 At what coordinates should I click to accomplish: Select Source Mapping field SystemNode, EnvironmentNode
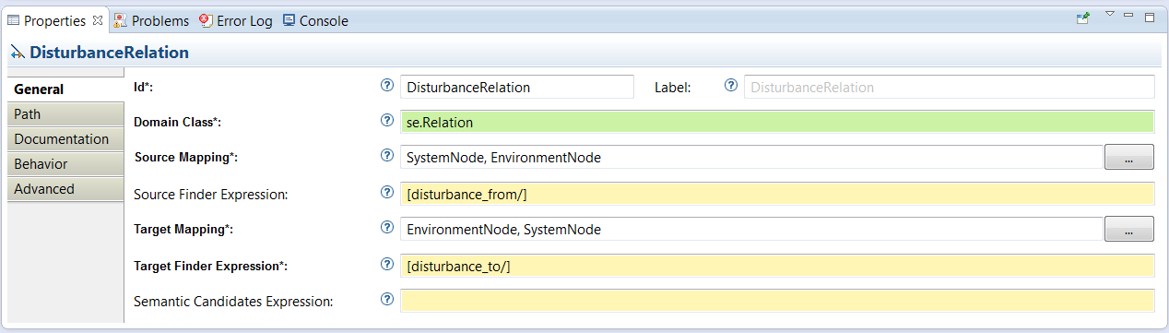[751, 158]
